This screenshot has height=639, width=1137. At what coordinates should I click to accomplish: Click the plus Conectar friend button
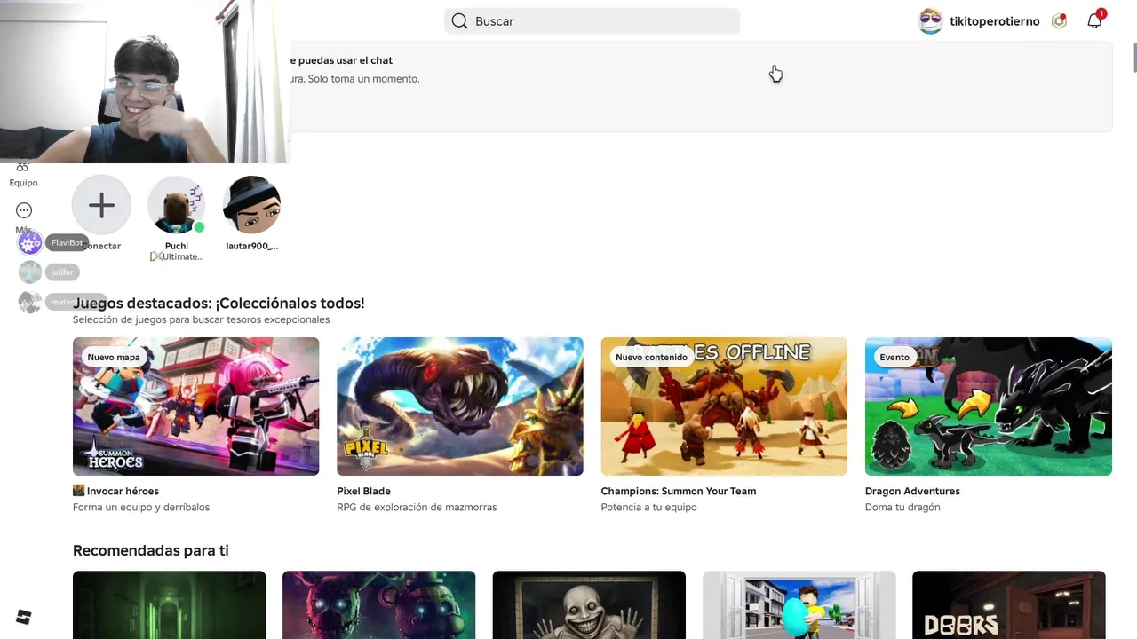101,206
